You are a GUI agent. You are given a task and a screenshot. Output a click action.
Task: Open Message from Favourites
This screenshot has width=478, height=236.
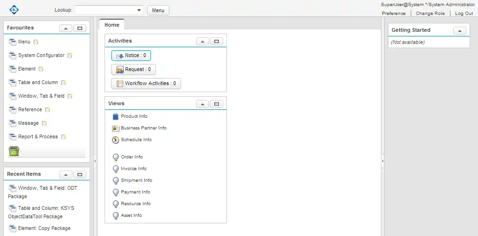point(28,123)
